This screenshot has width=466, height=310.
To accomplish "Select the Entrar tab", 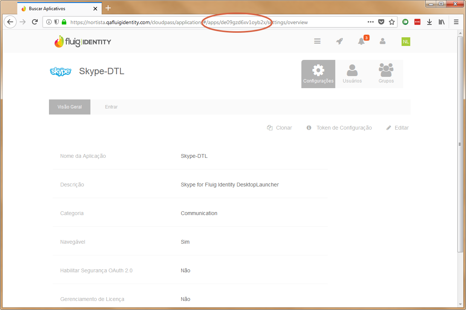I will point(112,107).
